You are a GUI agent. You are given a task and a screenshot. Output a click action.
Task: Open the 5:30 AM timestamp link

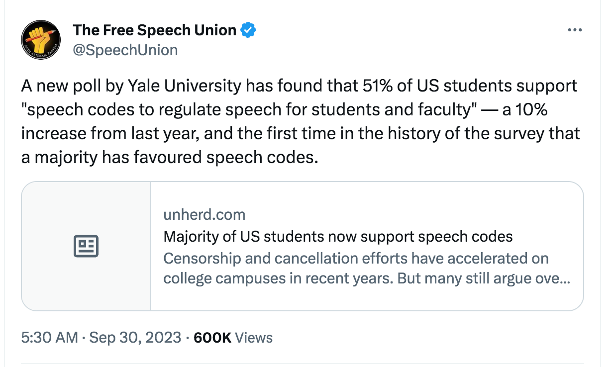coord(50,338)
